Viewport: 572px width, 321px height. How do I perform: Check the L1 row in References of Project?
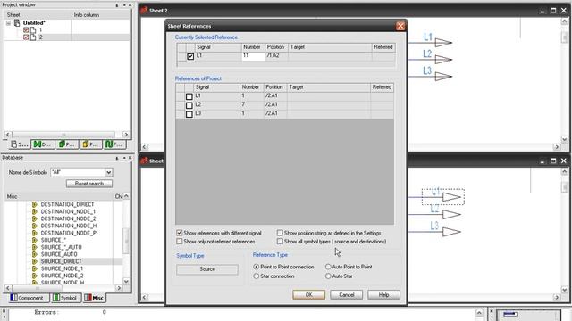[189, 96]
